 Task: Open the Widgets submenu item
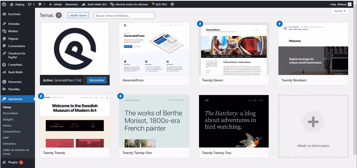[x=8, y=120]
